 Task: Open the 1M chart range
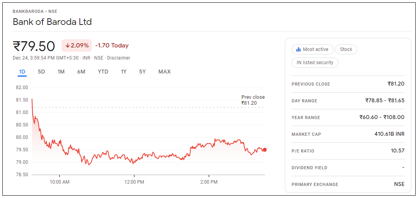(61, 72)
